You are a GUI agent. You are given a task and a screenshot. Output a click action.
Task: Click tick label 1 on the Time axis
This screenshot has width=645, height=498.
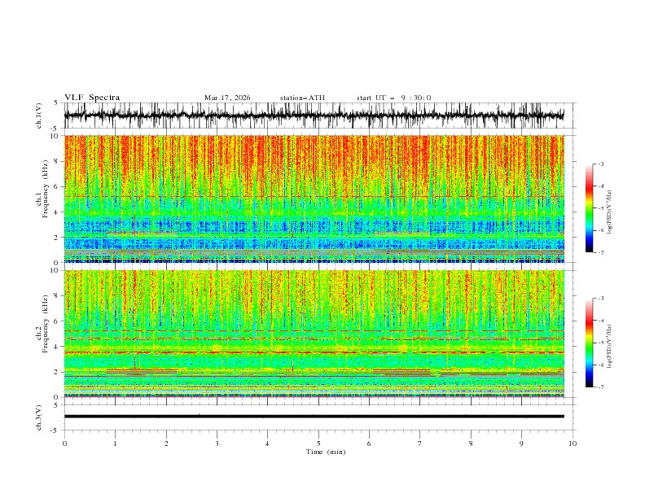point(115,443)
